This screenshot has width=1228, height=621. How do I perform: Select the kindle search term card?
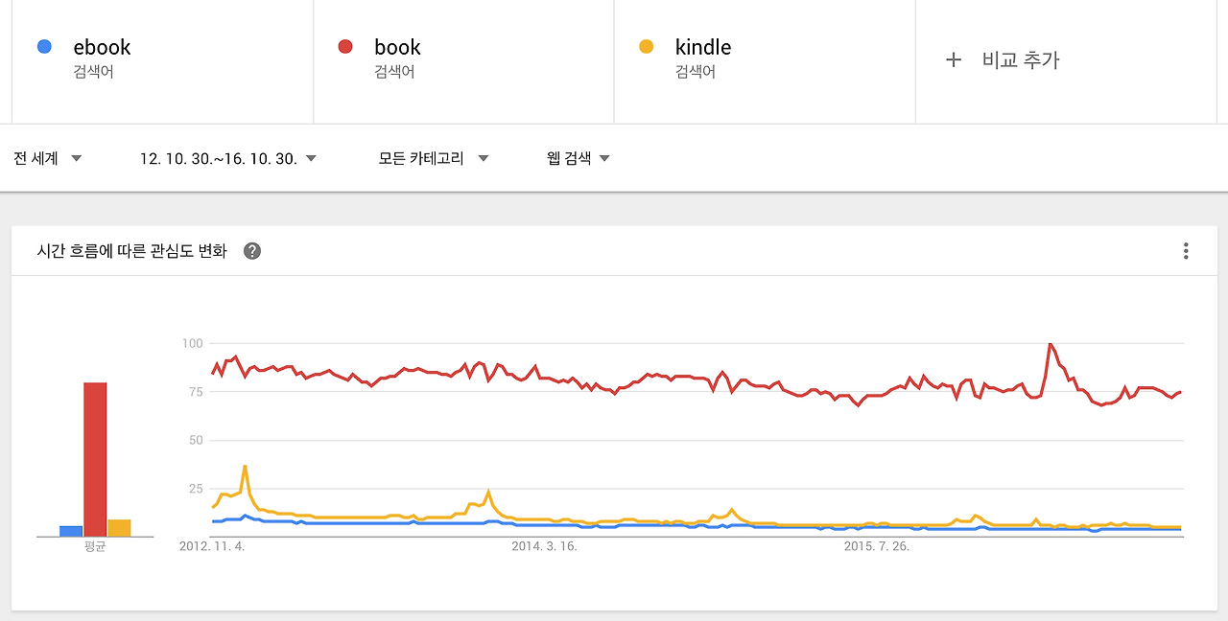click(765, 61)
